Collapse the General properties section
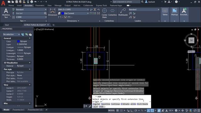This screenshot has width=201, height=113. pyautogui.click(x=30, y=38)
